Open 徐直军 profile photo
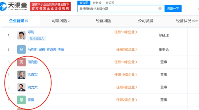 pyautogui.click(x=21, y=74)
